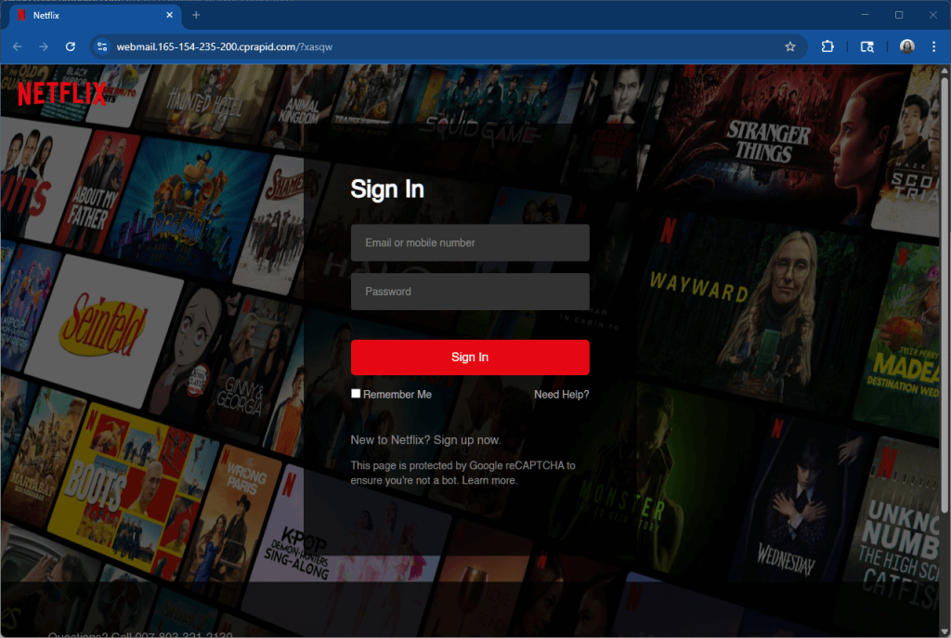Open a new browser tab
The image size is (951, 638).
tap(195, 15)
